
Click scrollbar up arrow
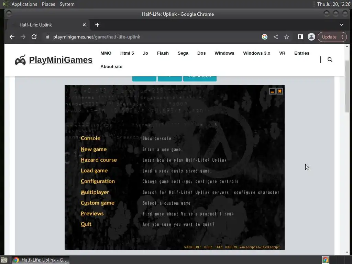click(347, 46)
